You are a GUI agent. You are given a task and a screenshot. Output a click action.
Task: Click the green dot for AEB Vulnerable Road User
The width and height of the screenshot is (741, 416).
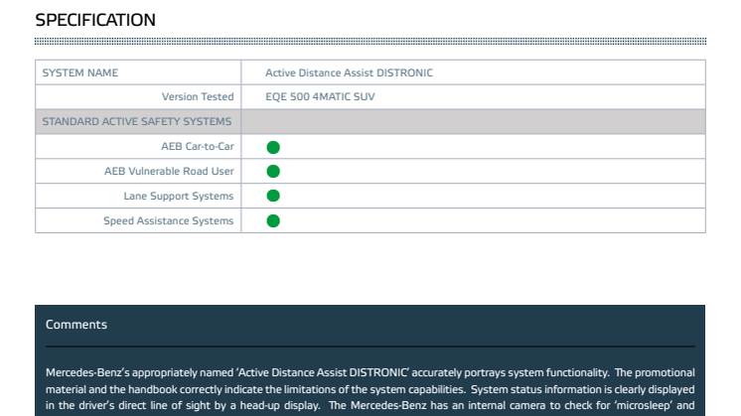(x=273, y=172)
